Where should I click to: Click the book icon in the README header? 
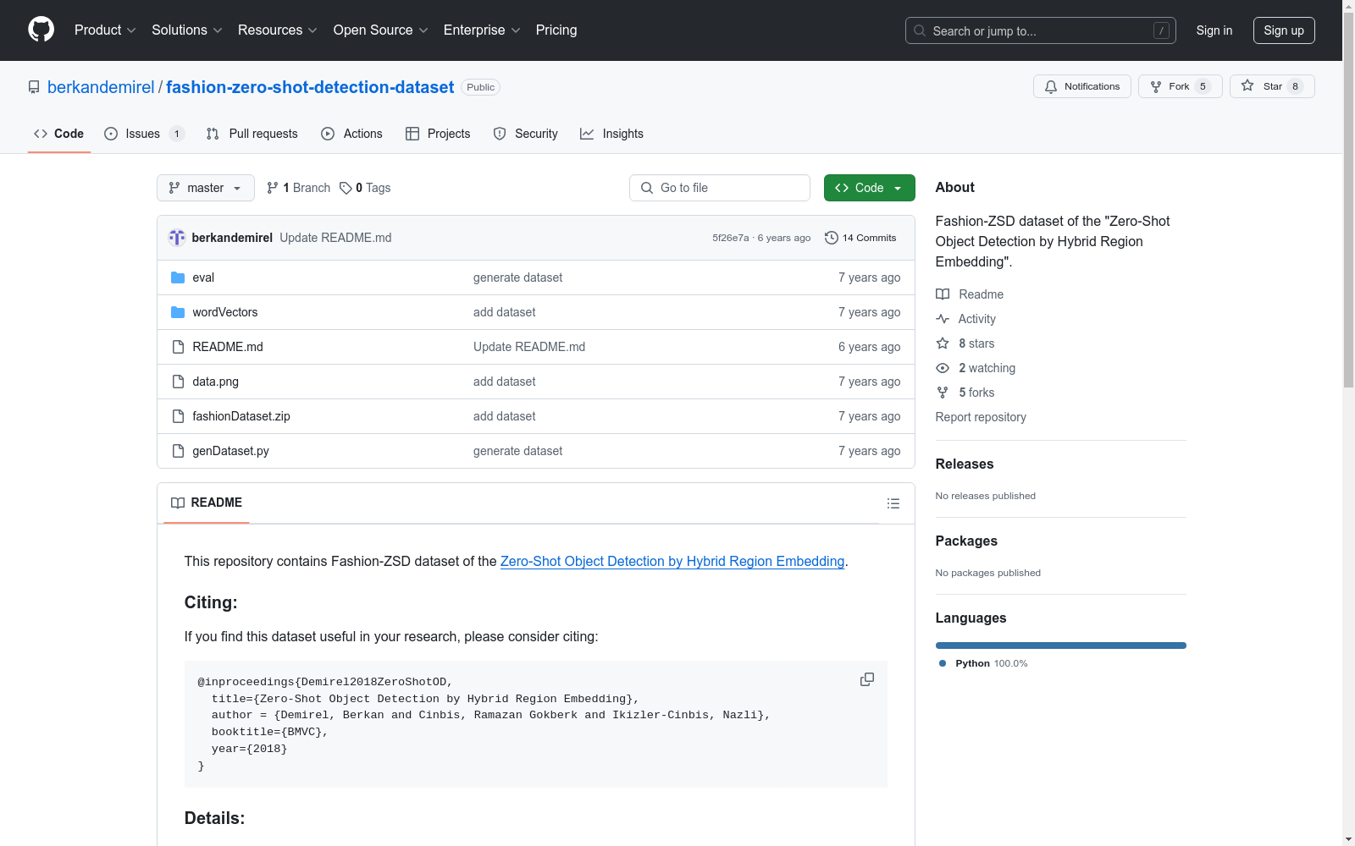[x=178, y=503]
